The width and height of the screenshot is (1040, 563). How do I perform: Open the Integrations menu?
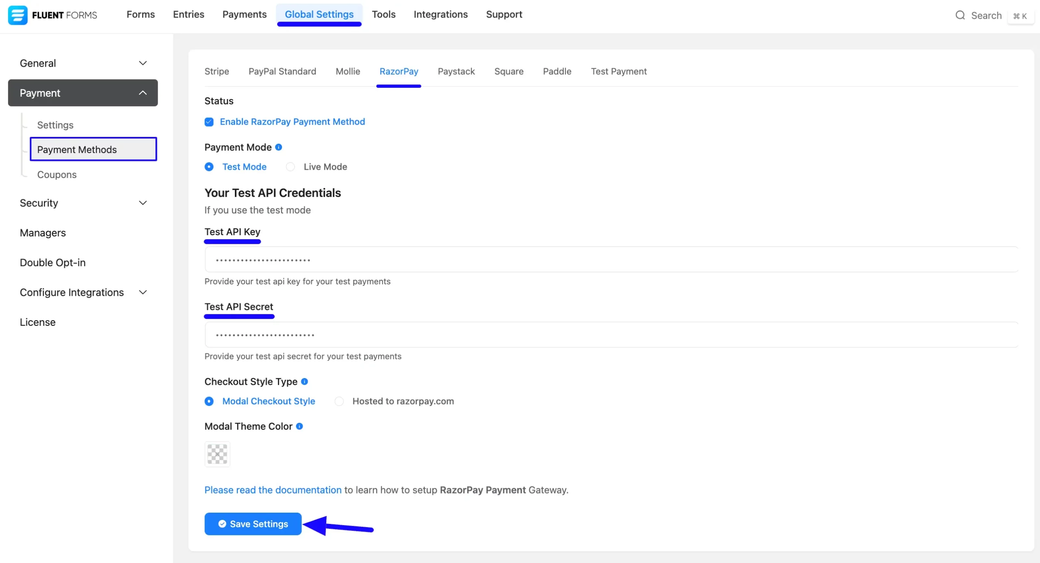[x=441, y=15]
